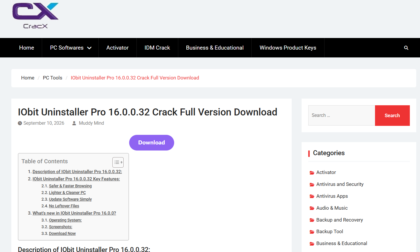Go to Operating System section link

coord(65,220)
